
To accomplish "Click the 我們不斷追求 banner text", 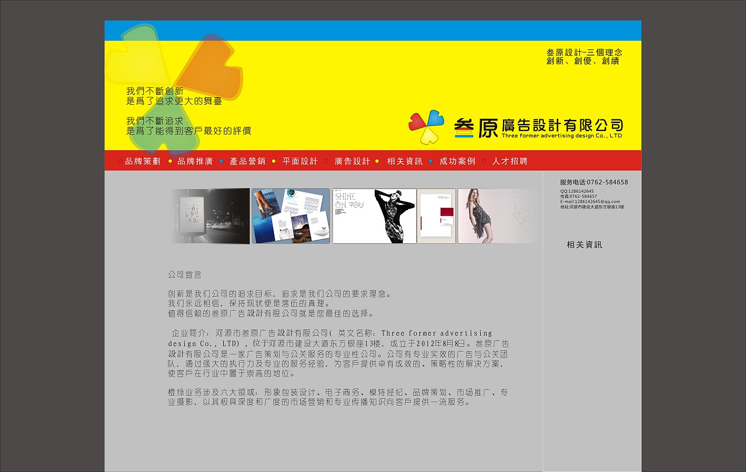I will pos(155,121).
